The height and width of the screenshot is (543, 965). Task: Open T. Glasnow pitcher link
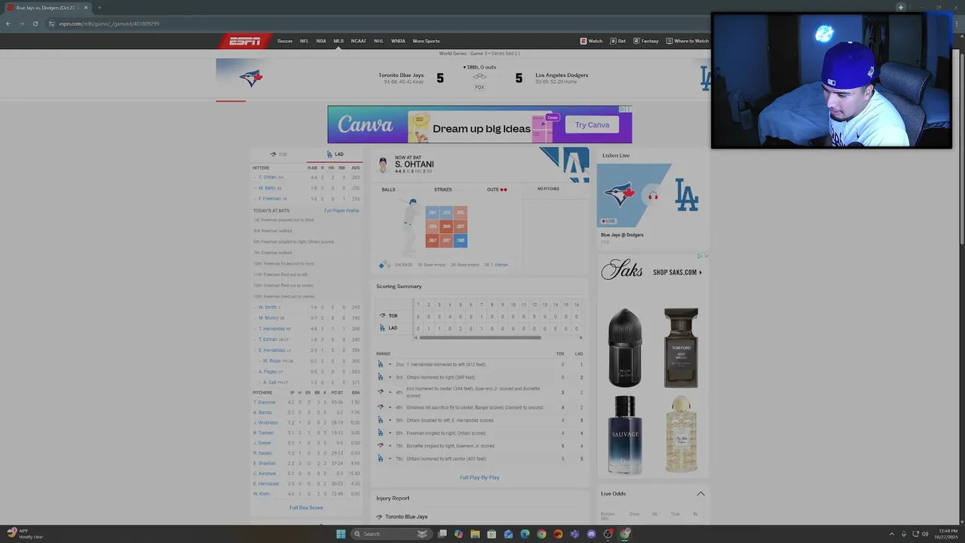265,402
